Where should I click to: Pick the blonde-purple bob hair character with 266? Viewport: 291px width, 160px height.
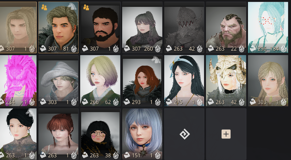pyautogui.click(x=100, y=81)
